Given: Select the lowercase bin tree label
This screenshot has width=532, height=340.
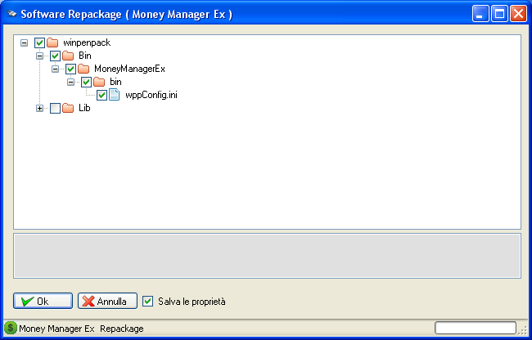Looking at the screenshot, I should point(115,82).
